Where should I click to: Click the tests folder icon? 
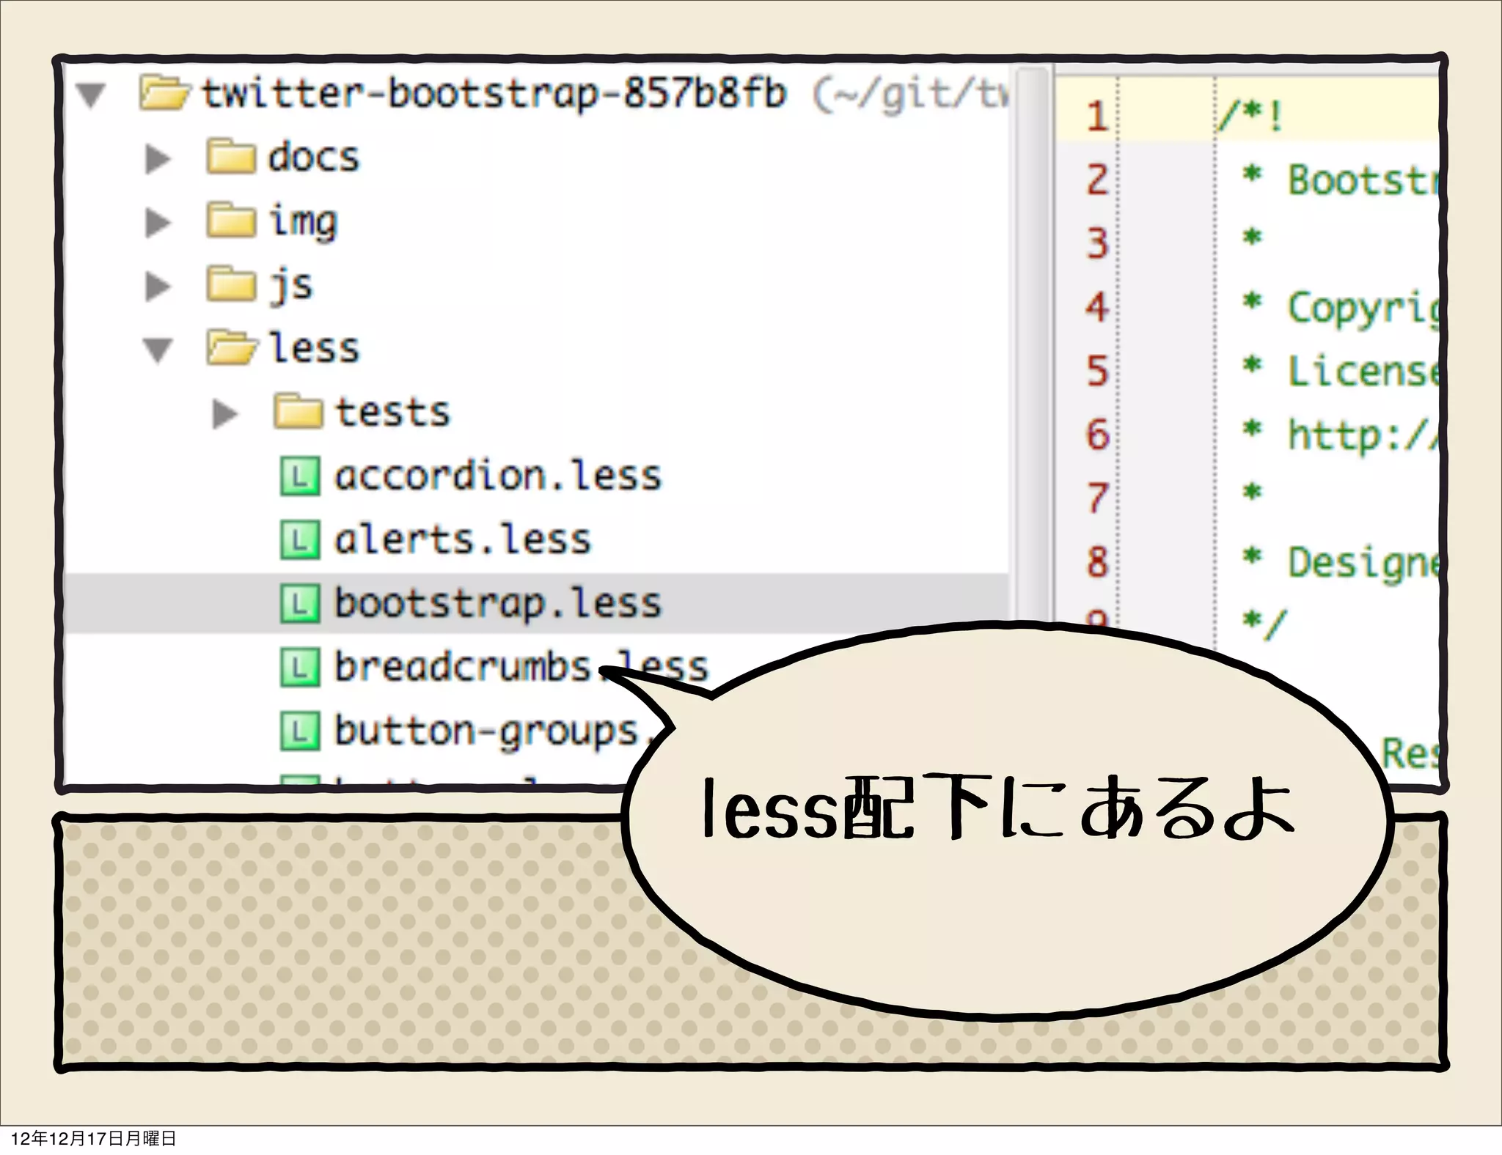tap(298, 412)
